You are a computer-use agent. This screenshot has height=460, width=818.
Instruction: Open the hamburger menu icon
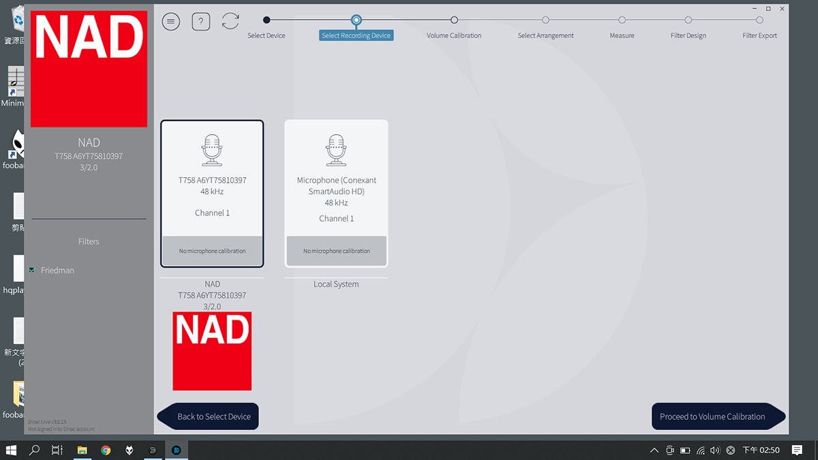pos(171,21)
